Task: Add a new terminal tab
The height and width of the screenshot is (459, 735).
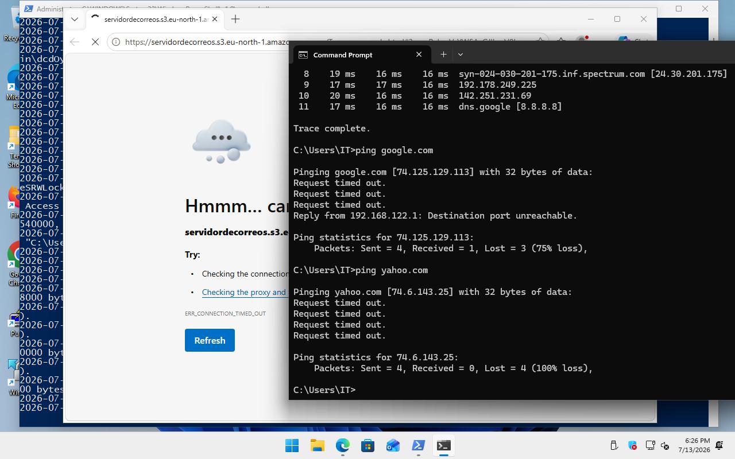Action: point(443,55)
